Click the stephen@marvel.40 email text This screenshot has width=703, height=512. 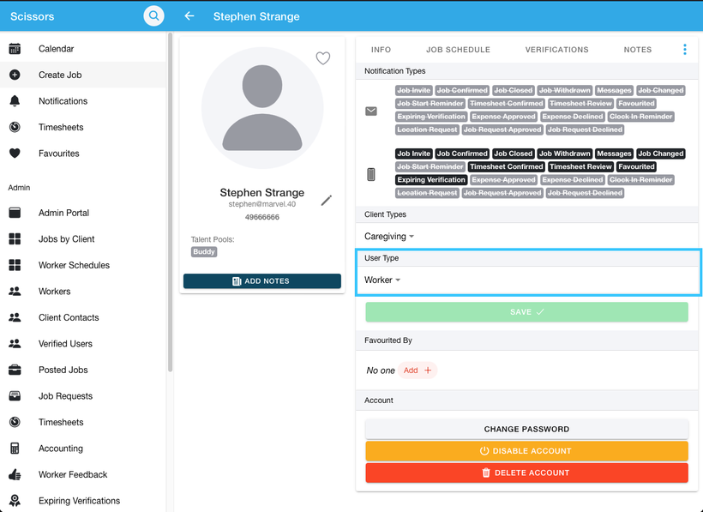(x=261, y=204)
